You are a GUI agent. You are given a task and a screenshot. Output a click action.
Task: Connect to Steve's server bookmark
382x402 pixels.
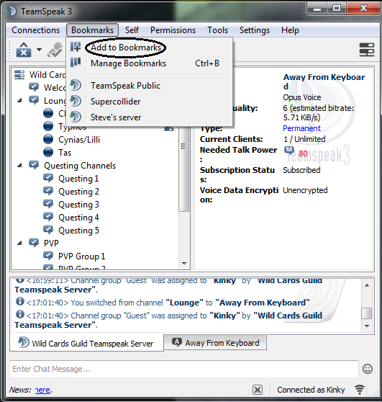pos(116,117)
